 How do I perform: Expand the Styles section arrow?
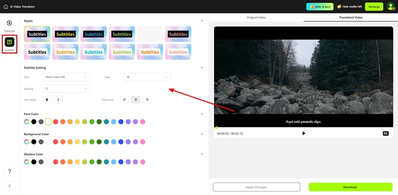coord(202,21)
